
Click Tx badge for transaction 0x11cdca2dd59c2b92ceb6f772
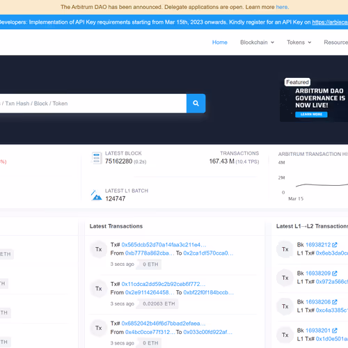[99, 289]
